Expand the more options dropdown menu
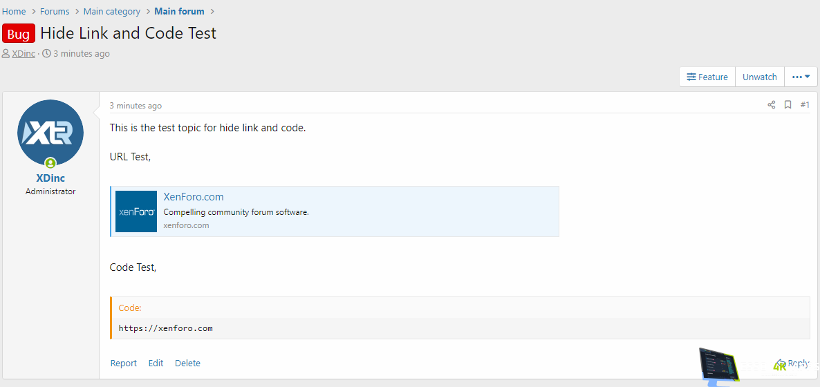Viewport: 820px width, 387px height. (x=801, y=77)
